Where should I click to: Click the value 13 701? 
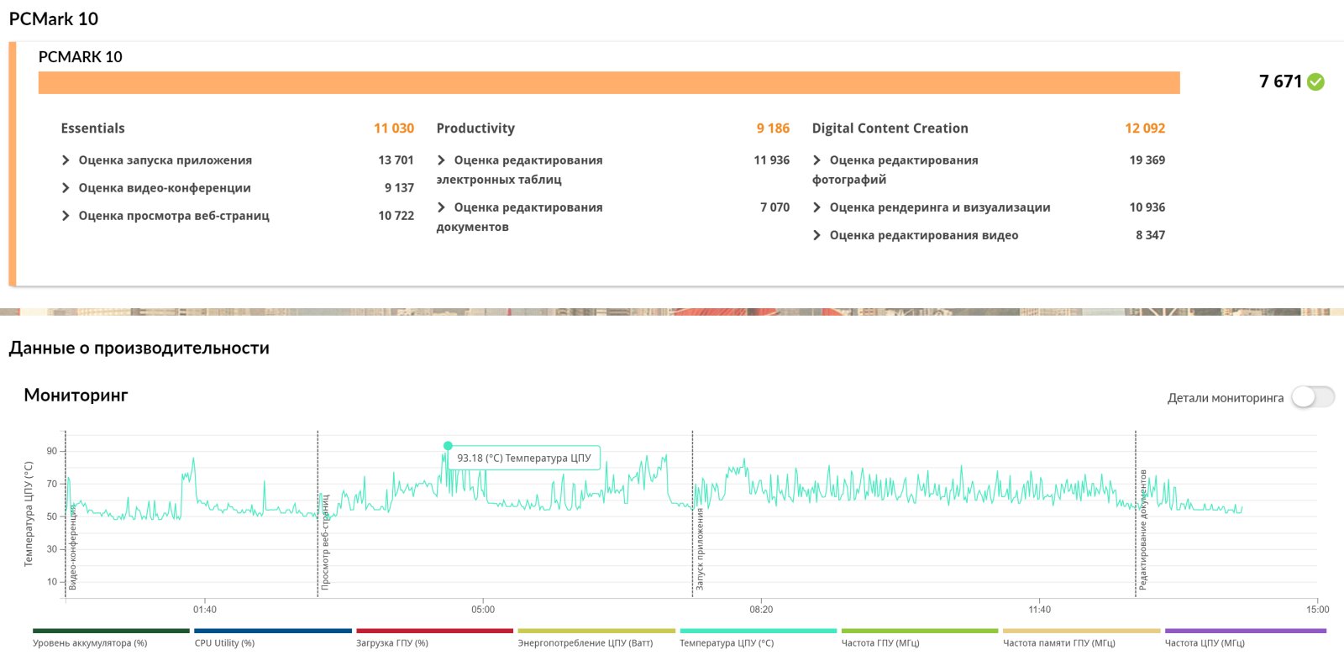click(x=396, y=160)
